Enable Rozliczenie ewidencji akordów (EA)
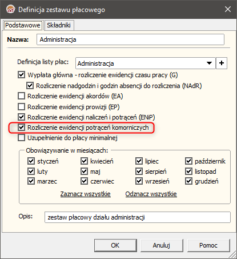 [x=21, y=96]
